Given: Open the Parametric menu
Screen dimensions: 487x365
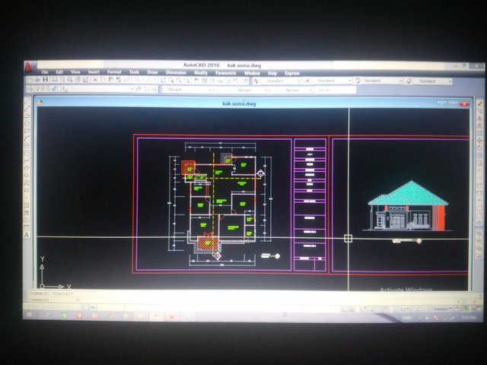Looking at the screenshot, I should pyautogui.click(x=226, y=73).
